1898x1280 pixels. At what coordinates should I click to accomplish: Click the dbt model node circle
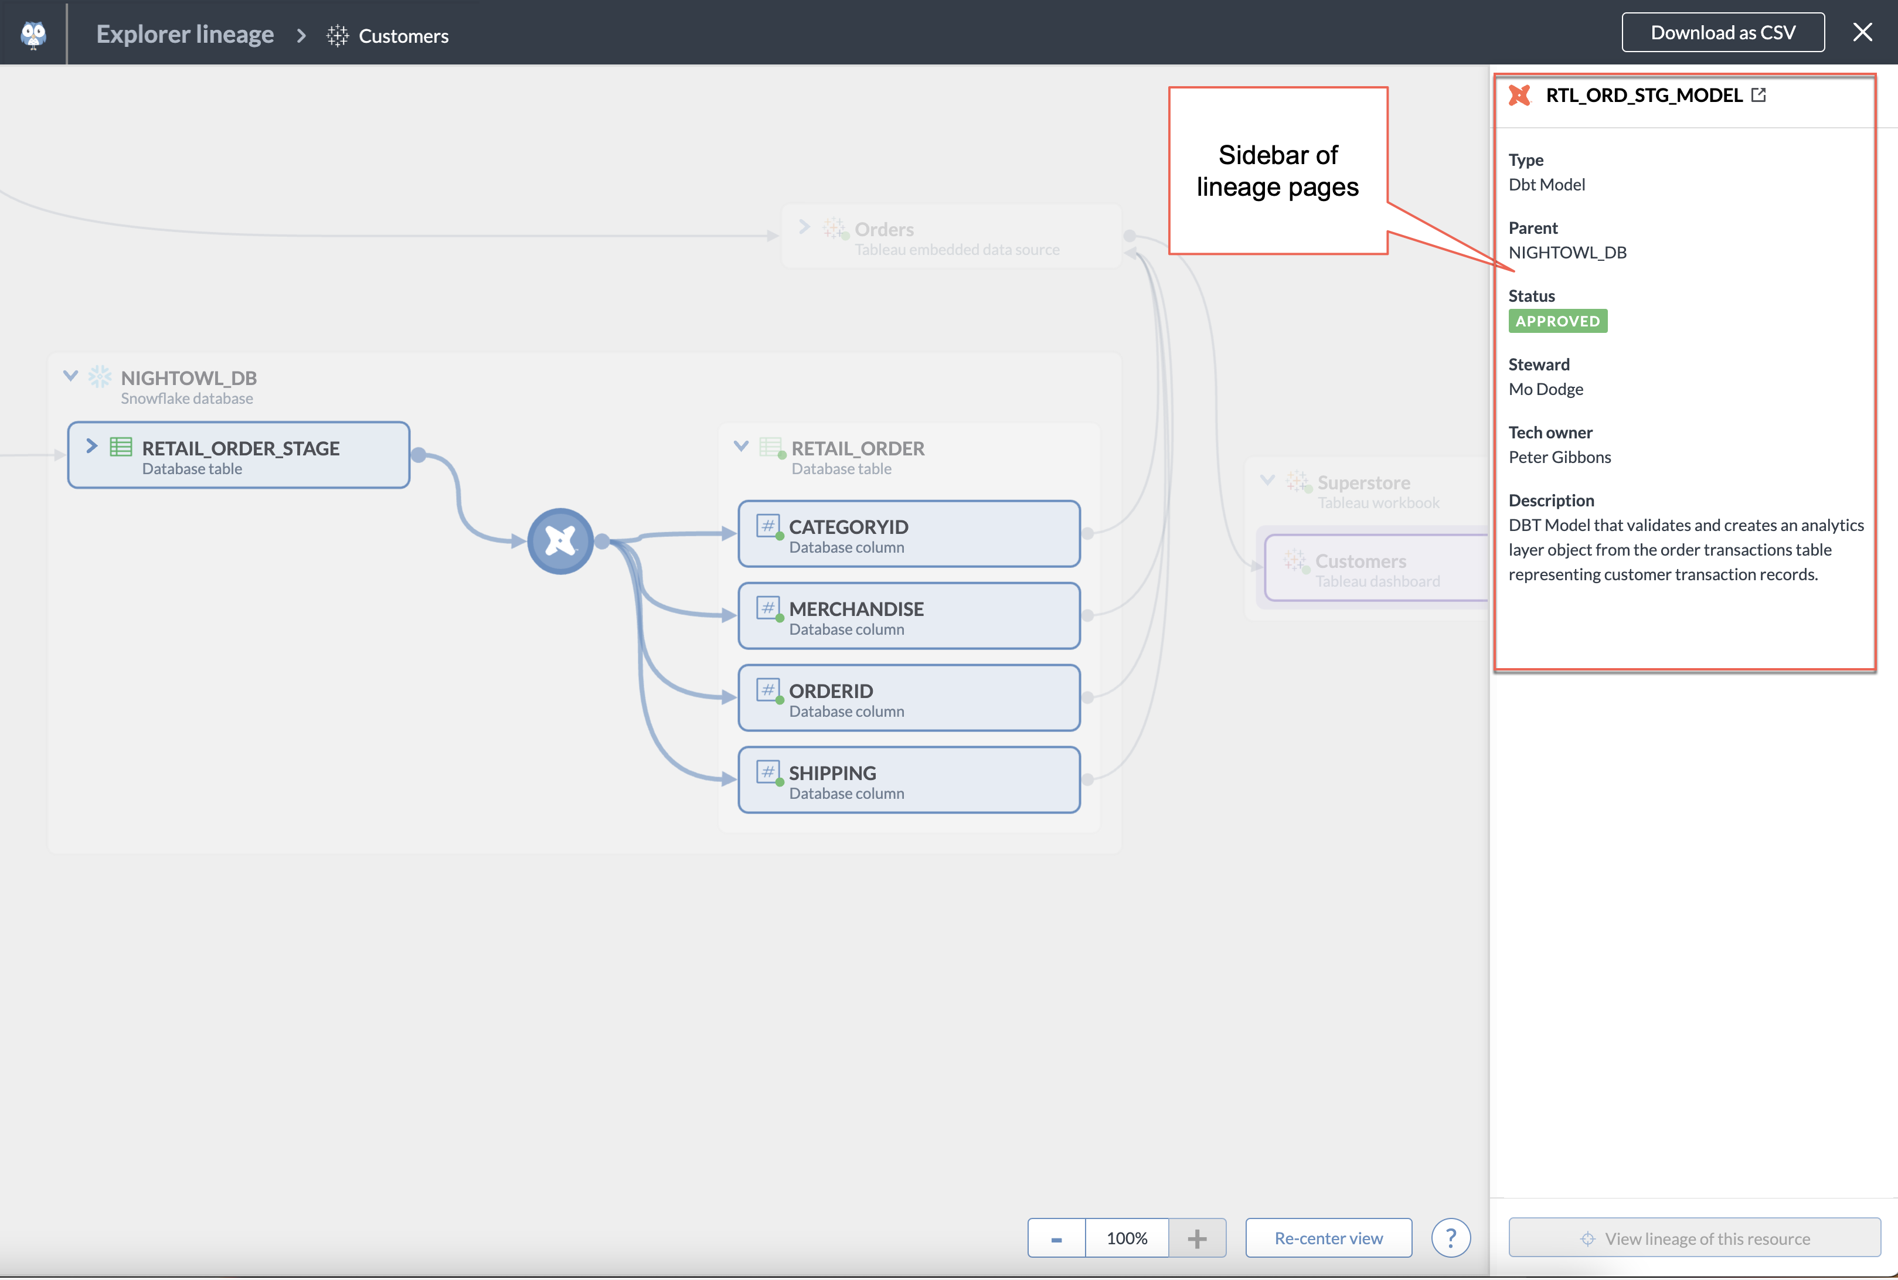560,541
